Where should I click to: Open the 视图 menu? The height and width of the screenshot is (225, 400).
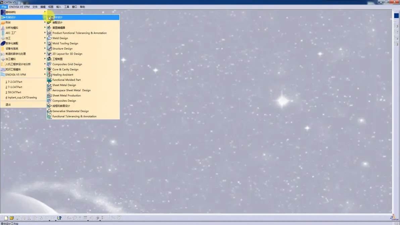(x=51, y=7)
